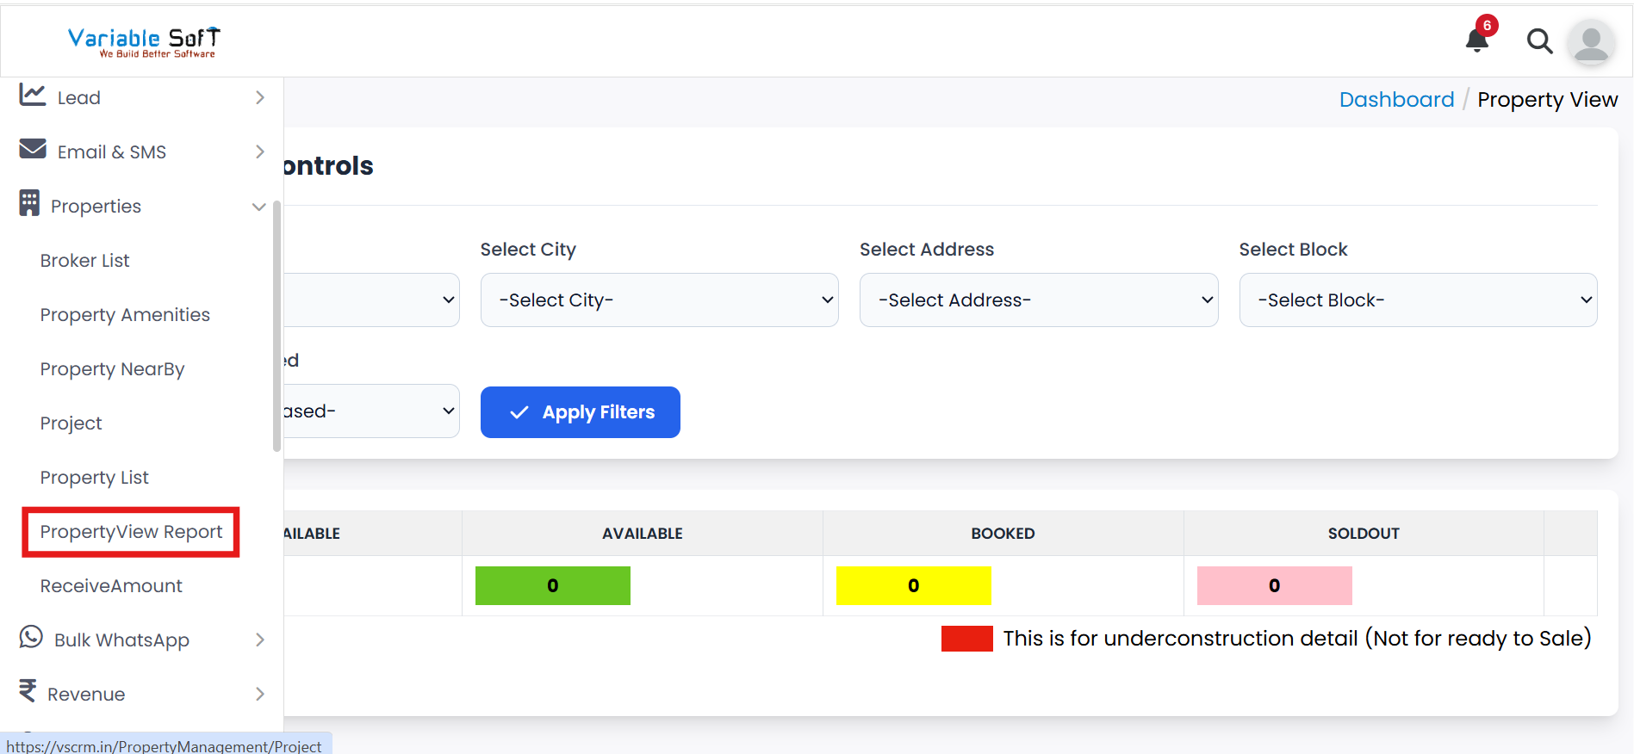1634x754 pixels.
Task: Open Property Amenities menu item
Action: click(125, 315)
